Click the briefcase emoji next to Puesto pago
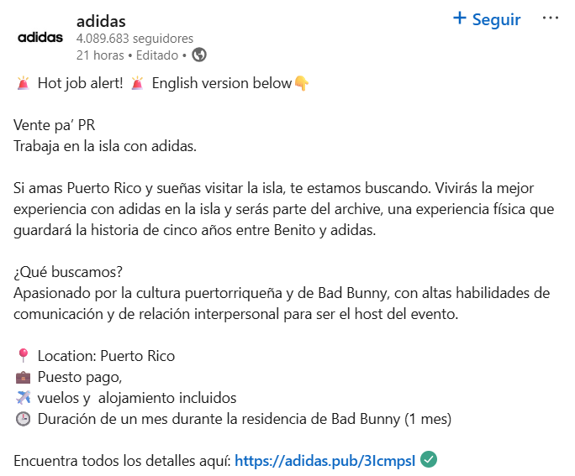The height and width of the screenshot is (476, 575). pyautogui.click(x=23, y=377)
